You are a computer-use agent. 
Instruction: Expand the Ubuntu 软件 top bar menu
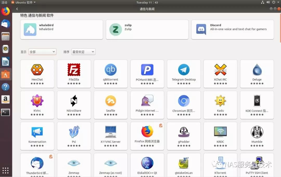click(x=23, y=2)
